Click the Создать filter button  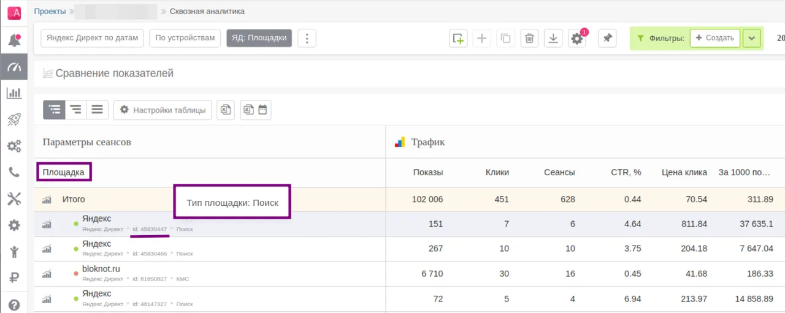tap(715, 38)
